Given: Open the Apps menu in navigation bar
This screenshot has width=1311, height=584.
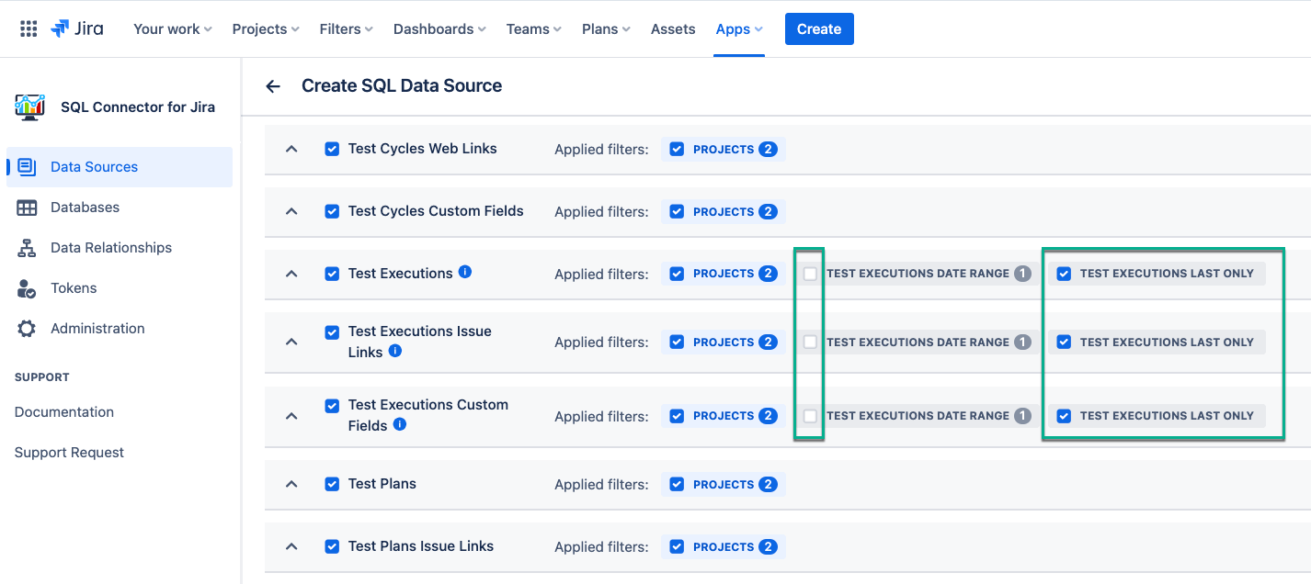Looking at the screenshot, I should pos(739,29).
